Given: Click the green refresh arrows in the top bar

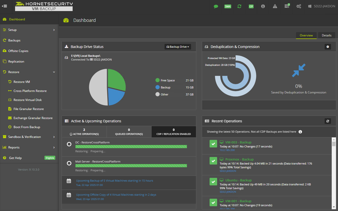Looking at the screenshot, I should coord(239,6).
